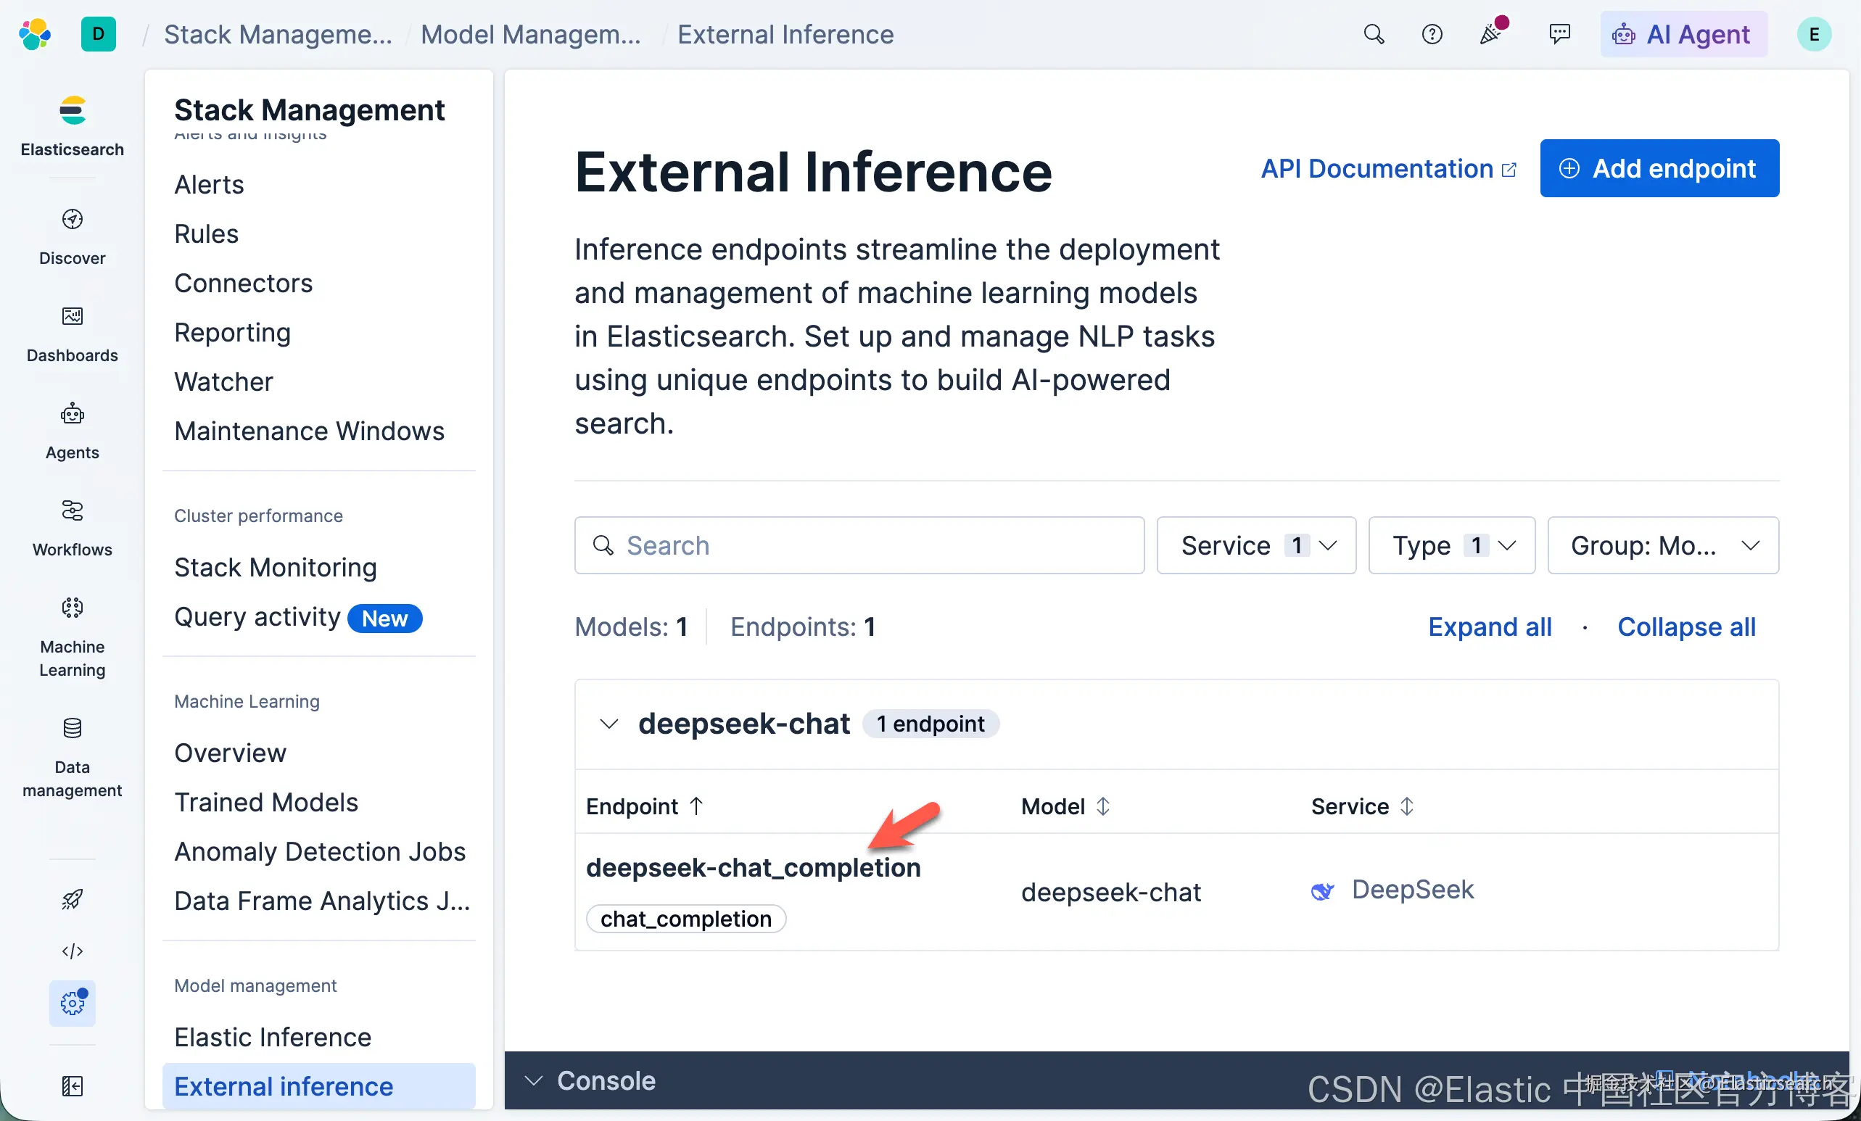Click the 1 endpoint badge
The image size is (1861, 1121).
coord(930,724)
